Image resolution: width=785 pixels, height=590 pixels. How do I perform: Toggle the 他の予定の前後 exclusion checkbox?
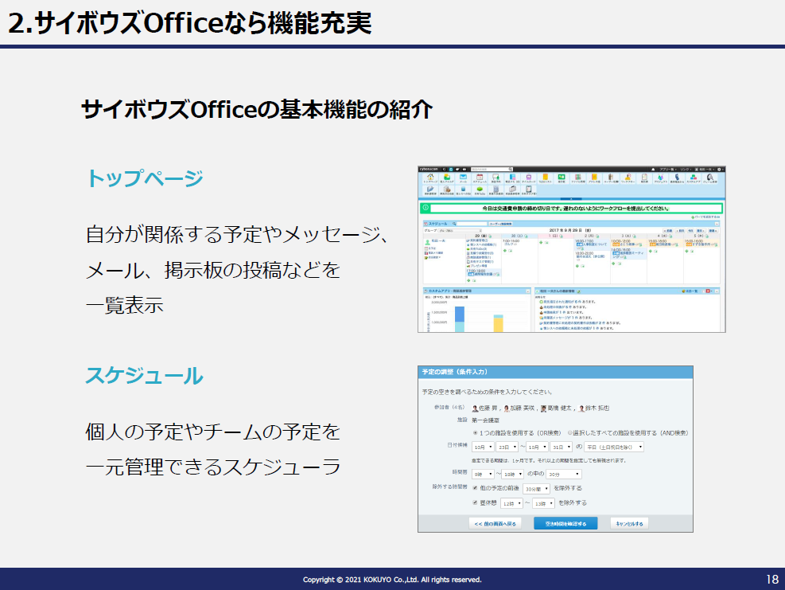(475, 488)
